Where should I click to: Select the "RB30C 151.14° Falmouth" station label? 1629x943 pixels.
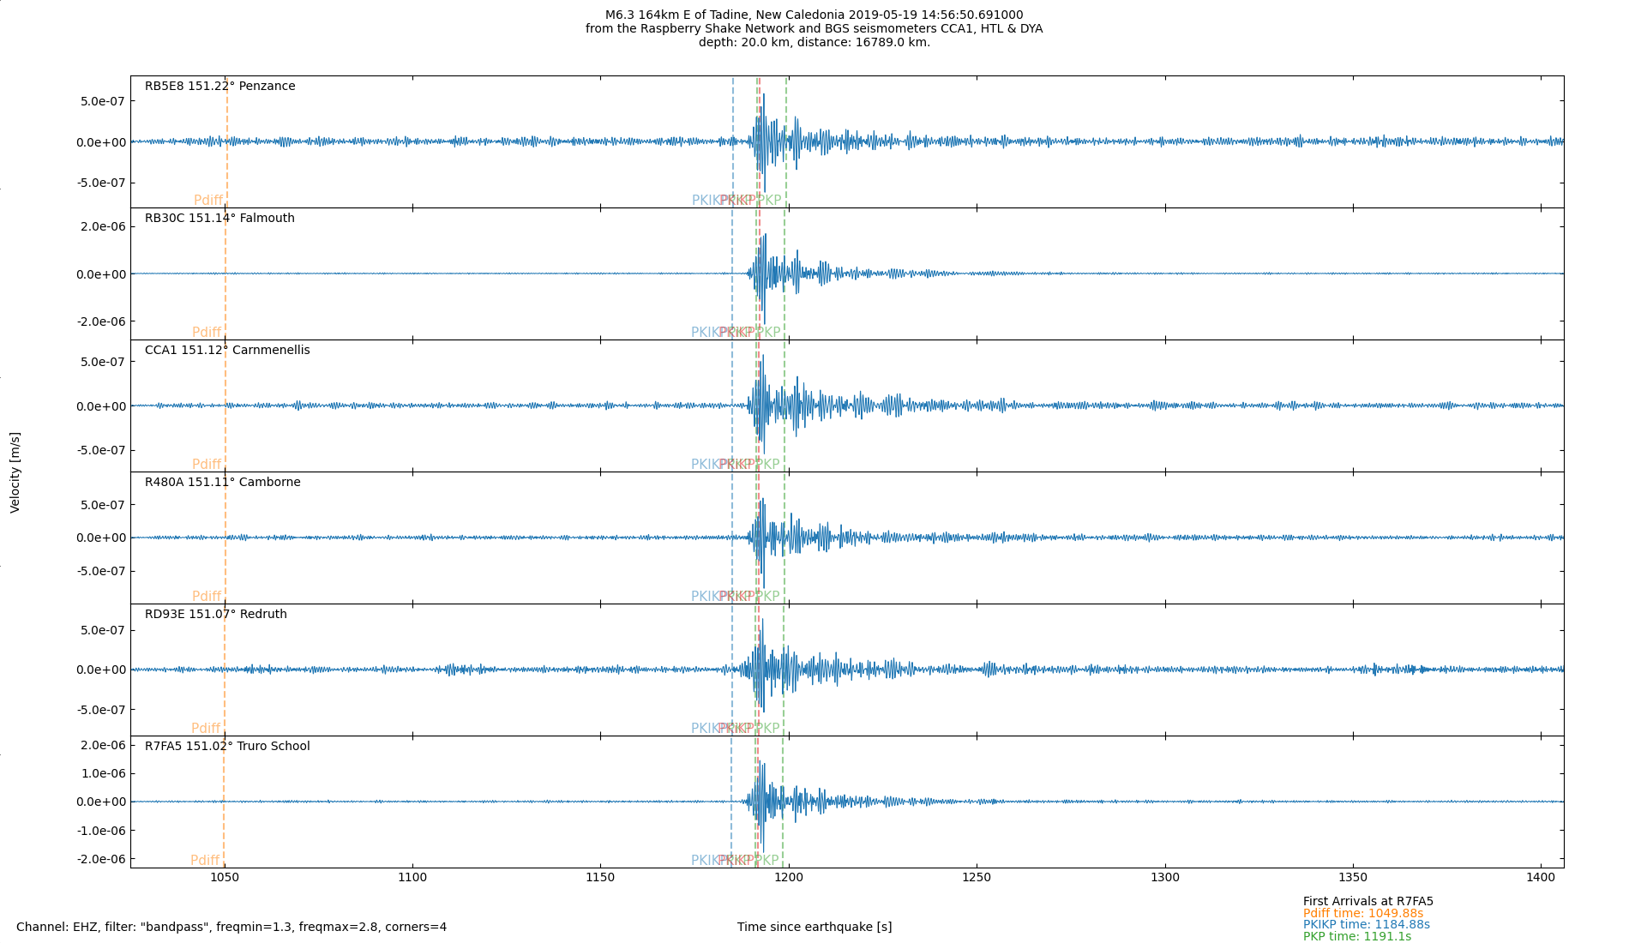click(219, 218)
